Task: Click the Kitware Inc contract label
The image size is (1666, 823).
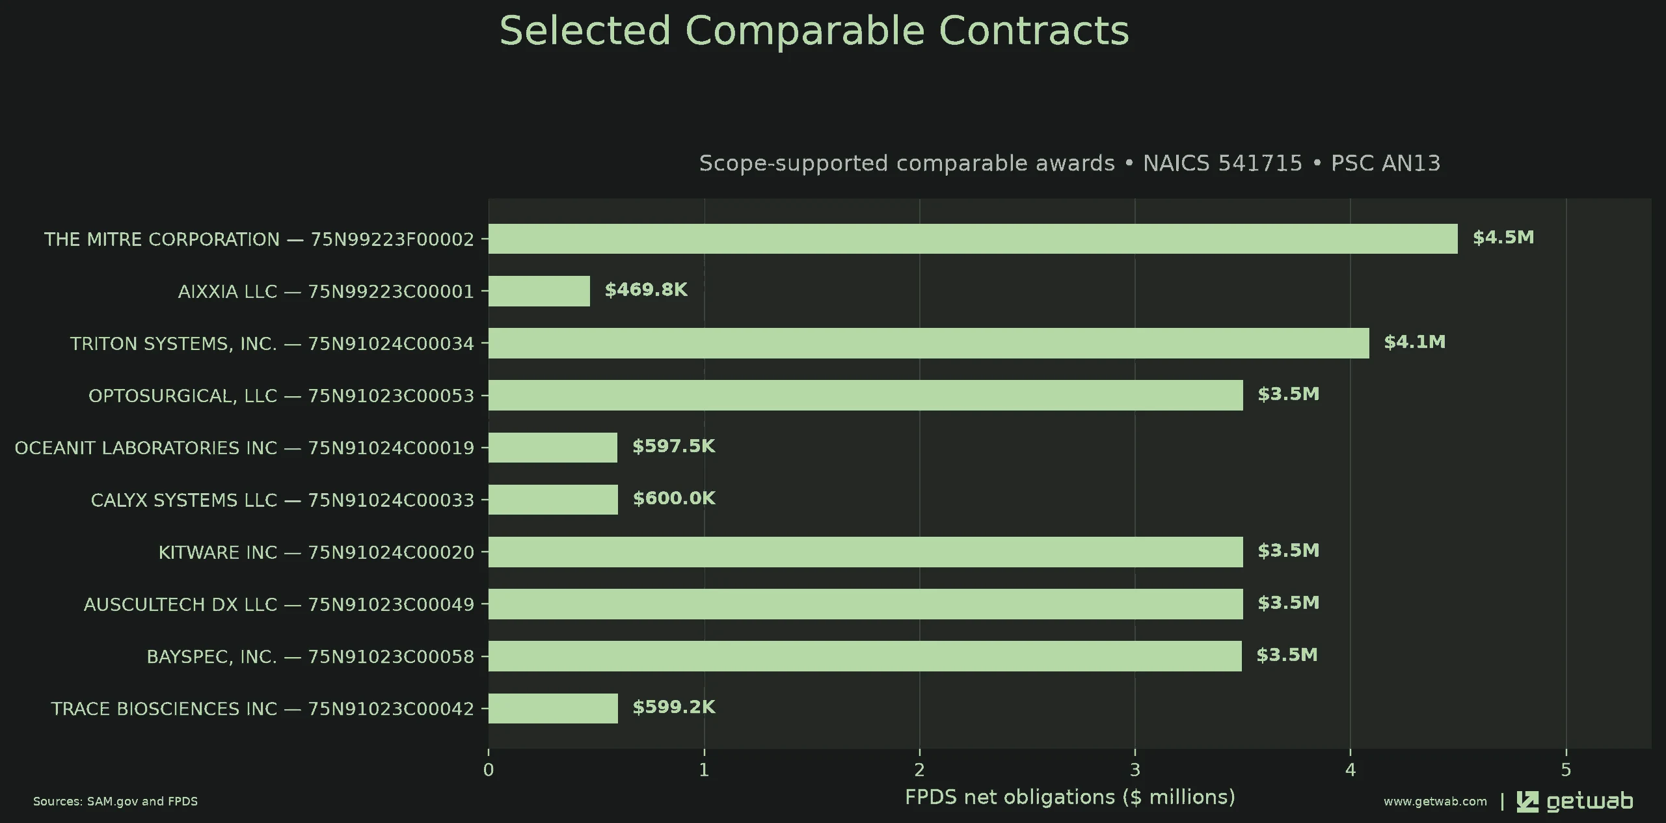Action: tap(316, 552)
